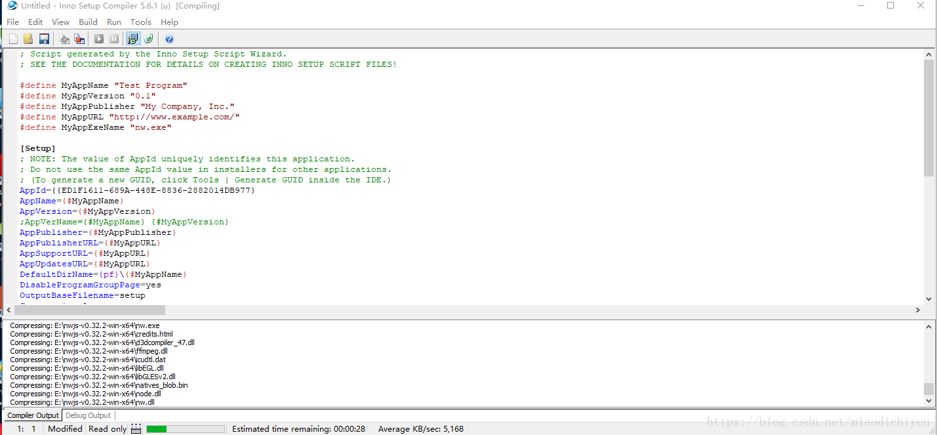This screenshot has width=937, height=435.
Task: Open the View menu
Action: pos(61,22)
